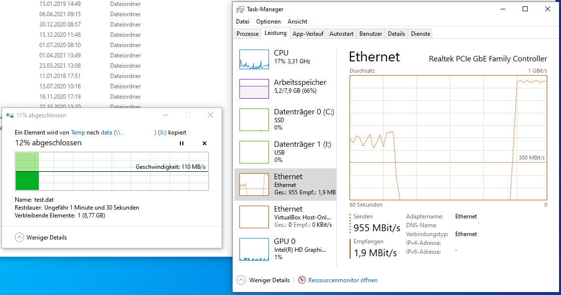Screen dimensions: 561x295
Task: Click the Ressourcenmonitor icon at bottom
Action: tap(302, 280)
